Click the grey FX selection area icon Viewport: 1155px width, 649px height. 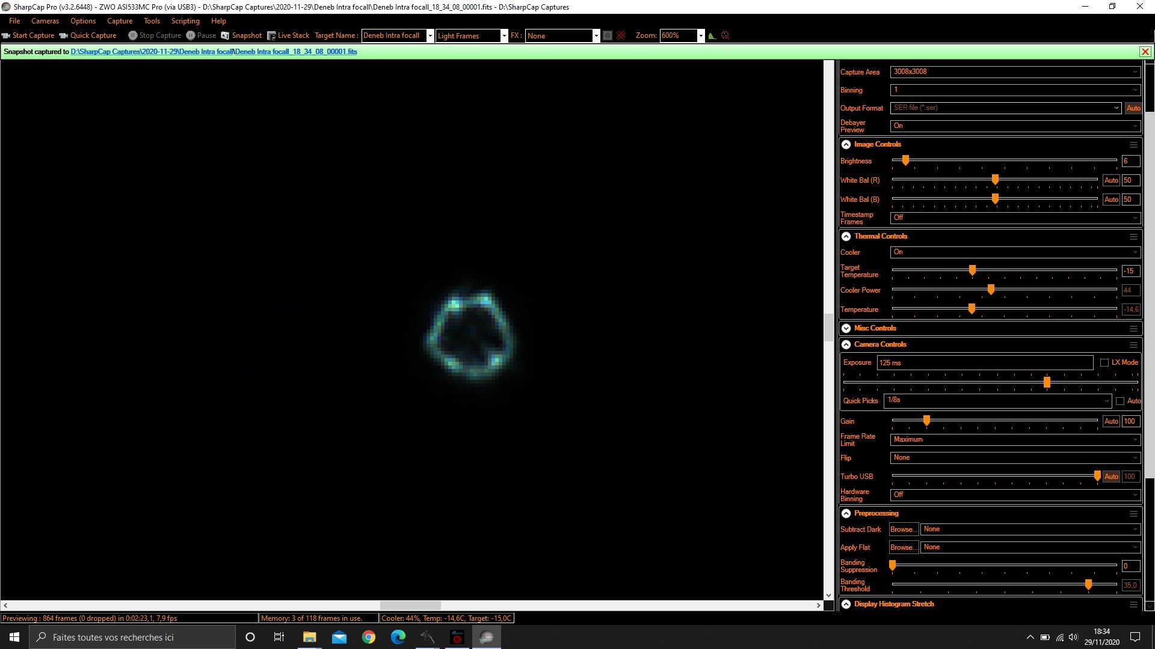(x=608, y=35)
